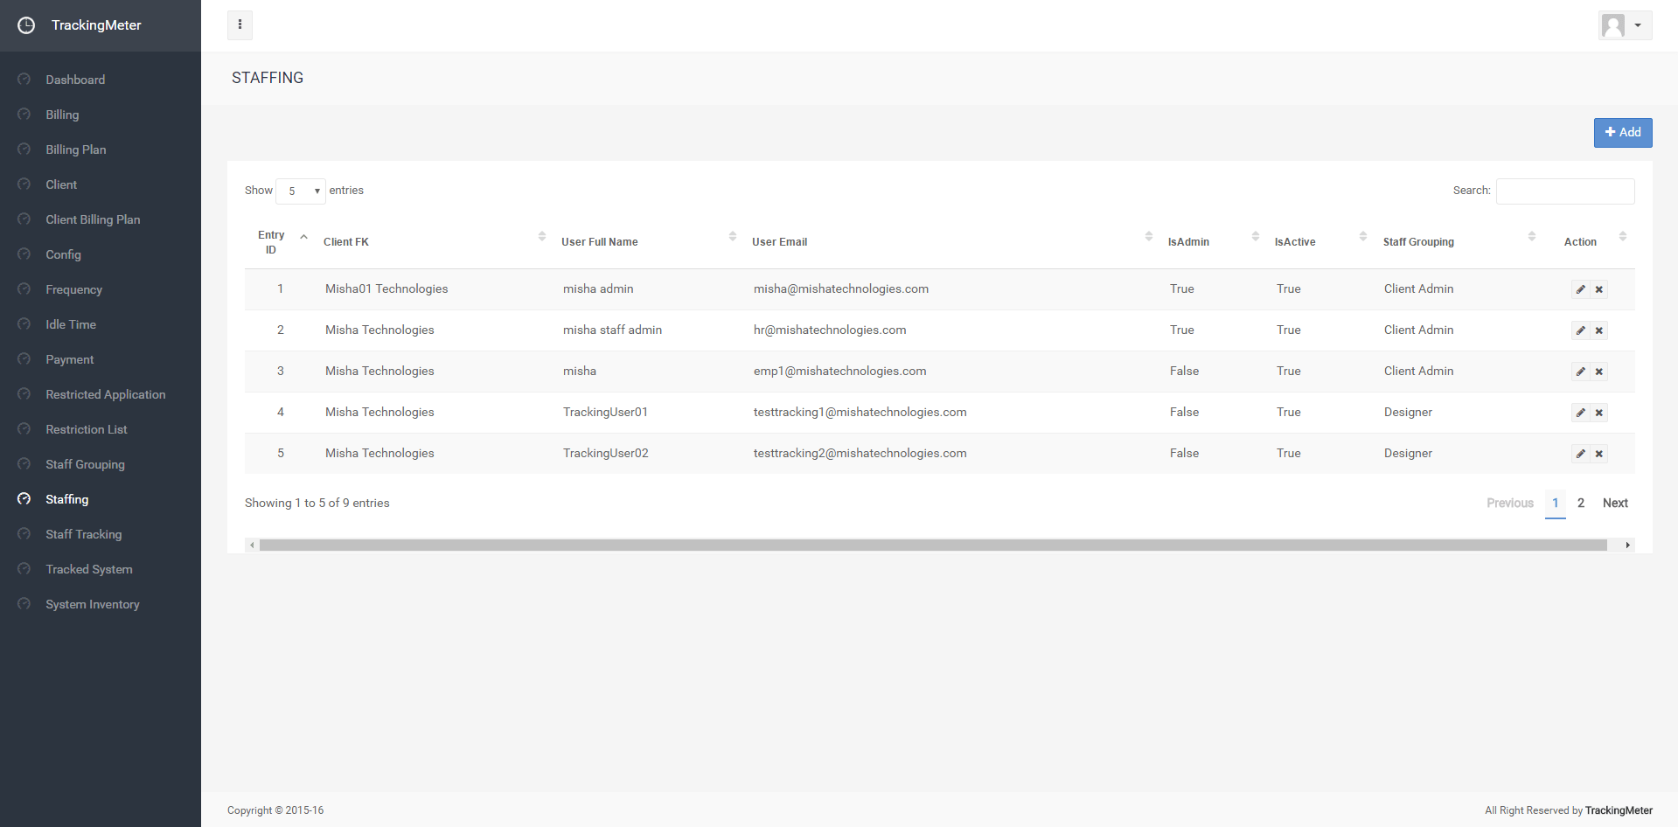
Task: Click the horizontal scrollbar under the table
Action: coord(932,546)
